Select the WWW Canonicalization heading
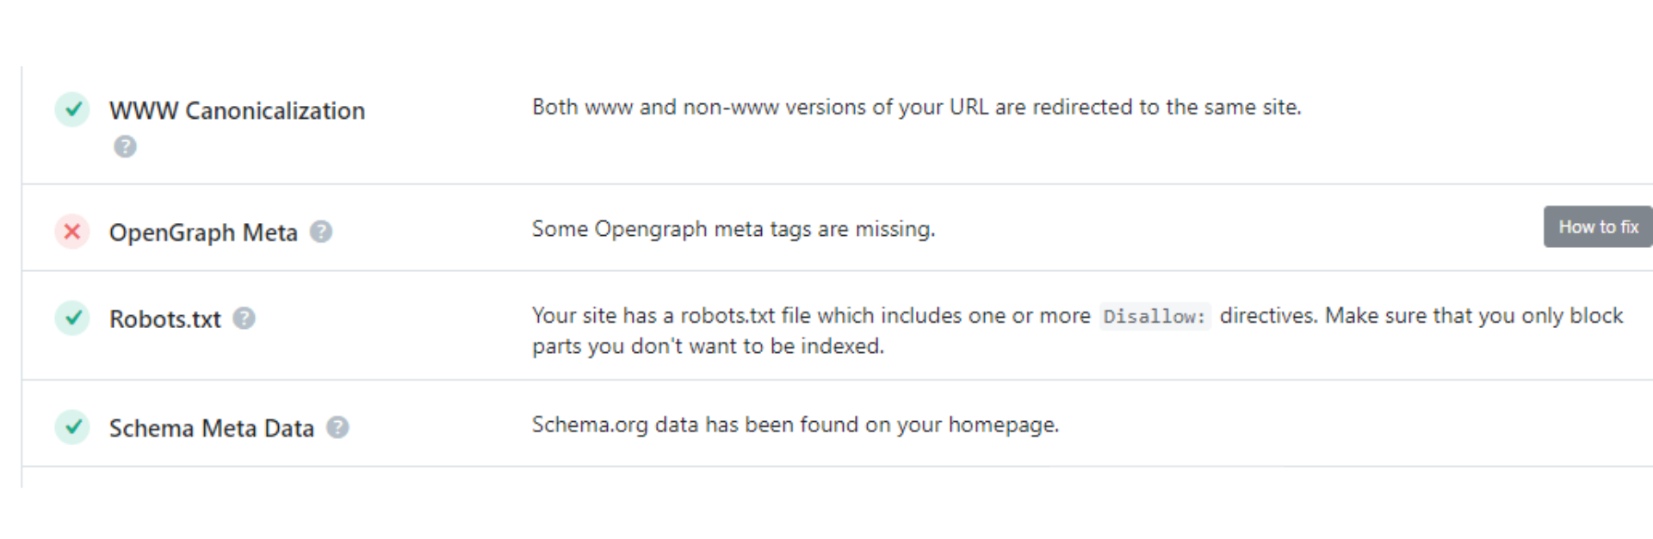1653x539 pixels. [237, 110]
